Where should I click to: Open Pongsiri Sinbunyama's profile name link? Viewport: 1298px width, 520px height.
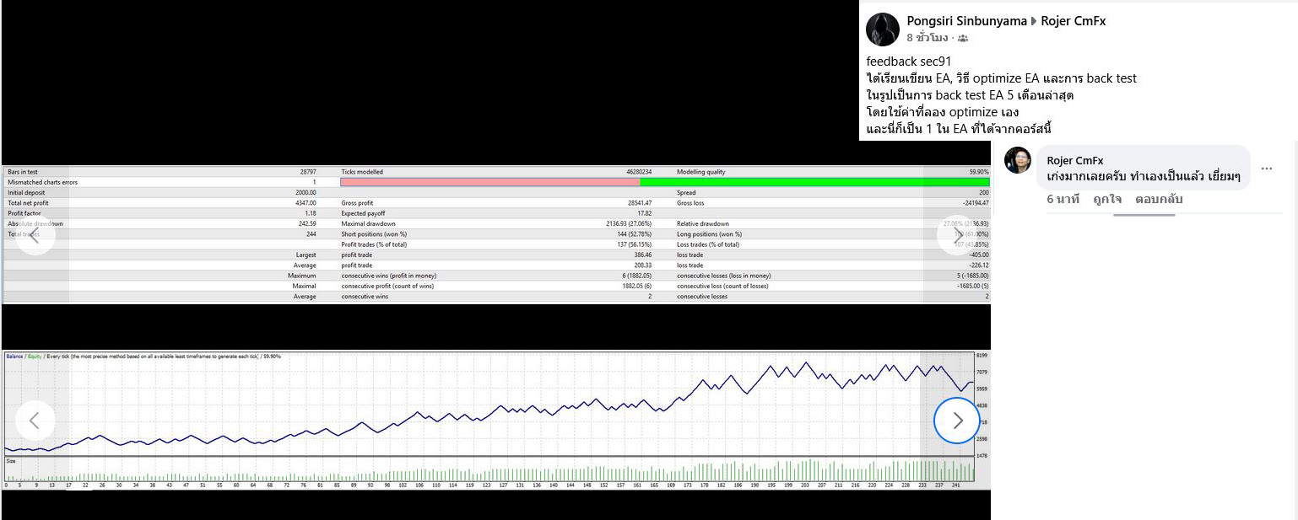pos(965,21)
